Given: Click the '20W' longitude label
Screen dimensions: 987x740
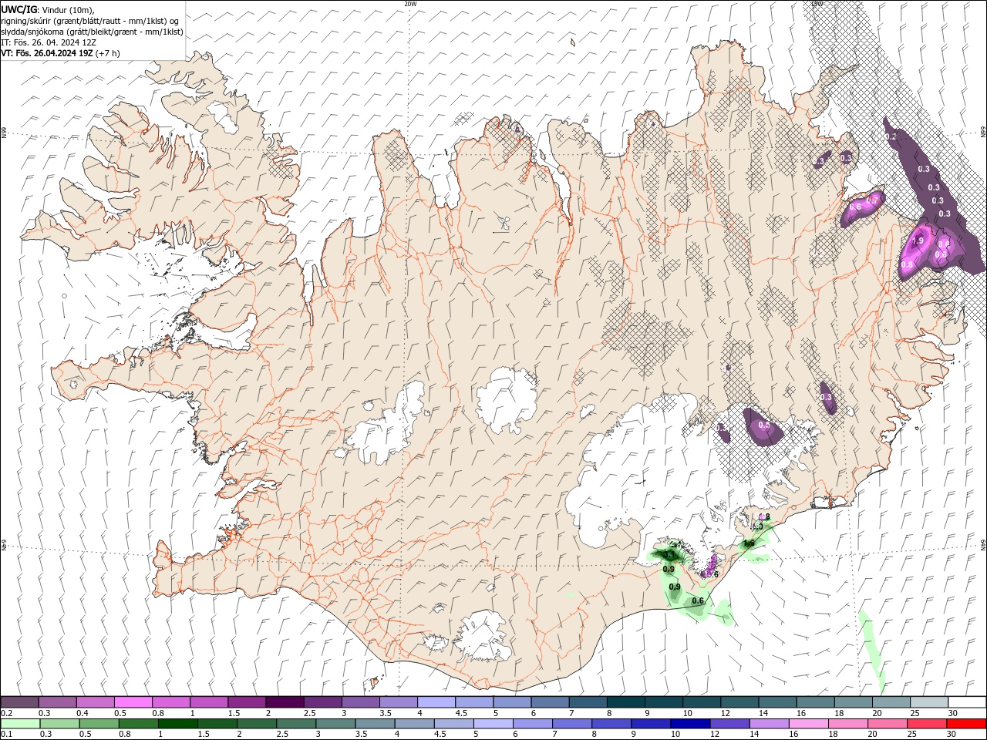Looking at the screenshot, I should (410, 4).
